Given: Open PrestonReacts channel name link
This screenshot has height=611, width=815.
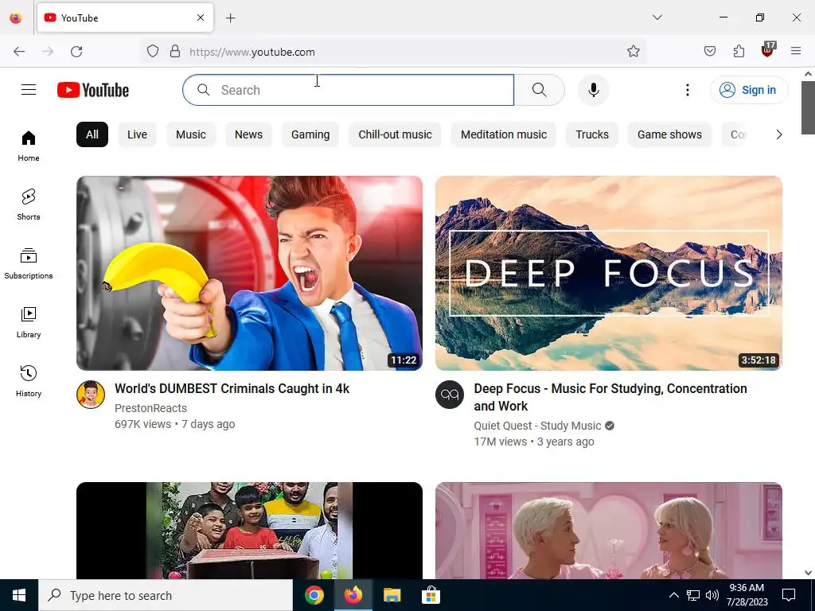Looking at the screenshot, I should click(x=150, y=408).
